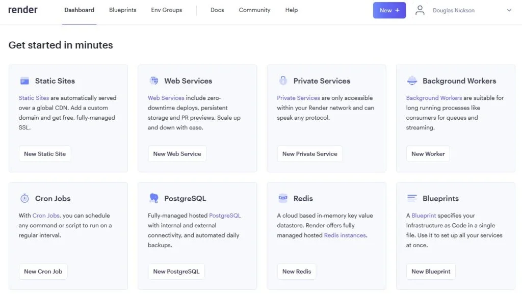522x294 pixels.
Task: Click the Private Services lock icon
Action: click(283, 81)
